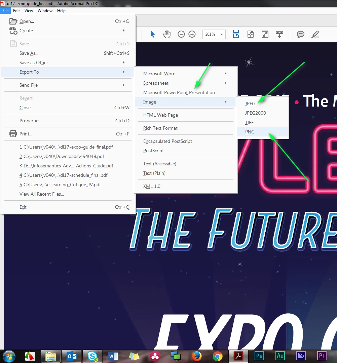Open the Window menu
Image resolution: width=337 pixels, height=363 pixels.
point(45,11)
